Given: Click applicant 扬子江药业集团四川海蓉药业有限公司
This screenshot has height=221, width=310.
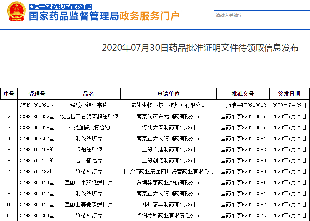Looking at the screenshot, I should pos(169,171).
